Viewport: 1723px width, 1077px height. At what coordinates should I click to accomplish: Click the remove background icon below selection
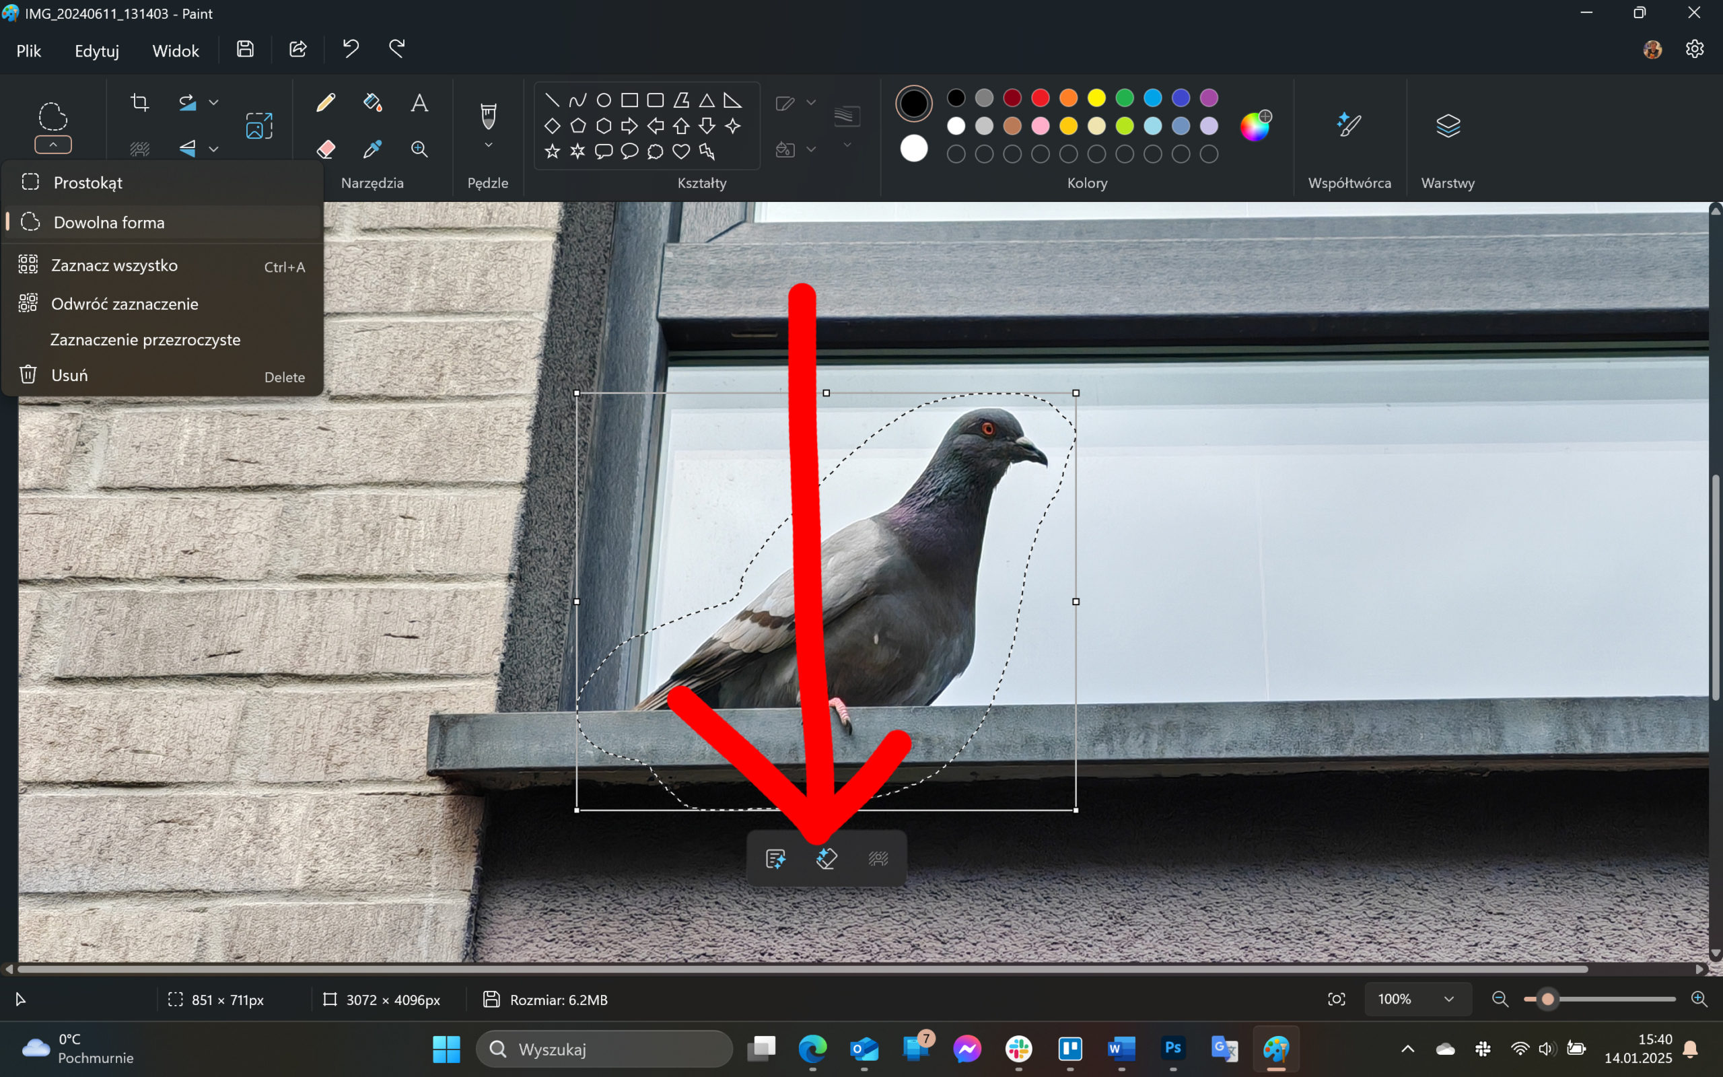[878, 858]
